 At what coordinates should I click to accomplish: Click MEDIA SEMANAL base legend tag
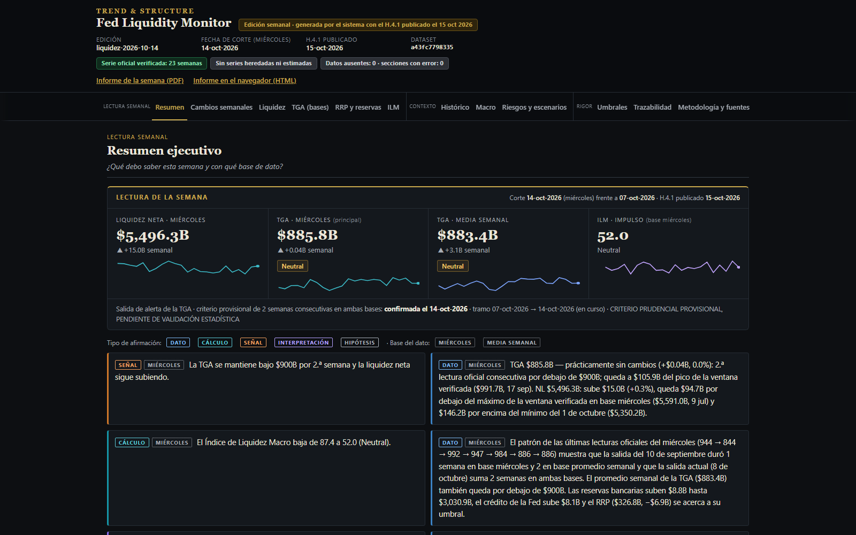(x=511, y=342)
